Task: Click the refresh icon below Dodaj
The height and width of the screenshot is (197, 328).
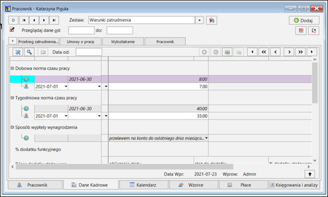Action: point(313,30)
